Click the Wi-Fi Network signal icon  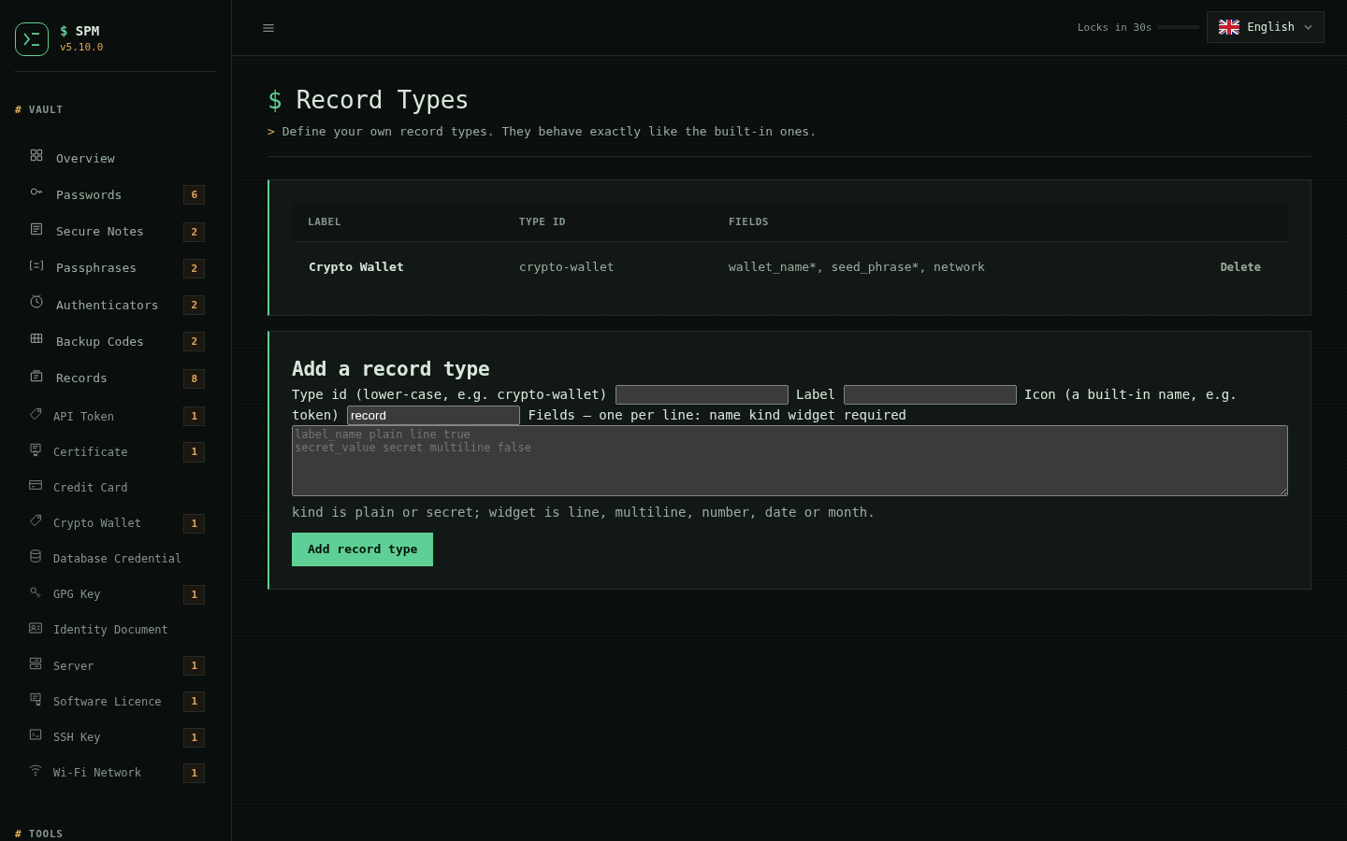[36, 770]
